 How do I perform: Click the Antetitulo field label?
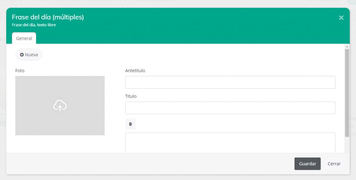pyautogui.click(x=135, y=71)
